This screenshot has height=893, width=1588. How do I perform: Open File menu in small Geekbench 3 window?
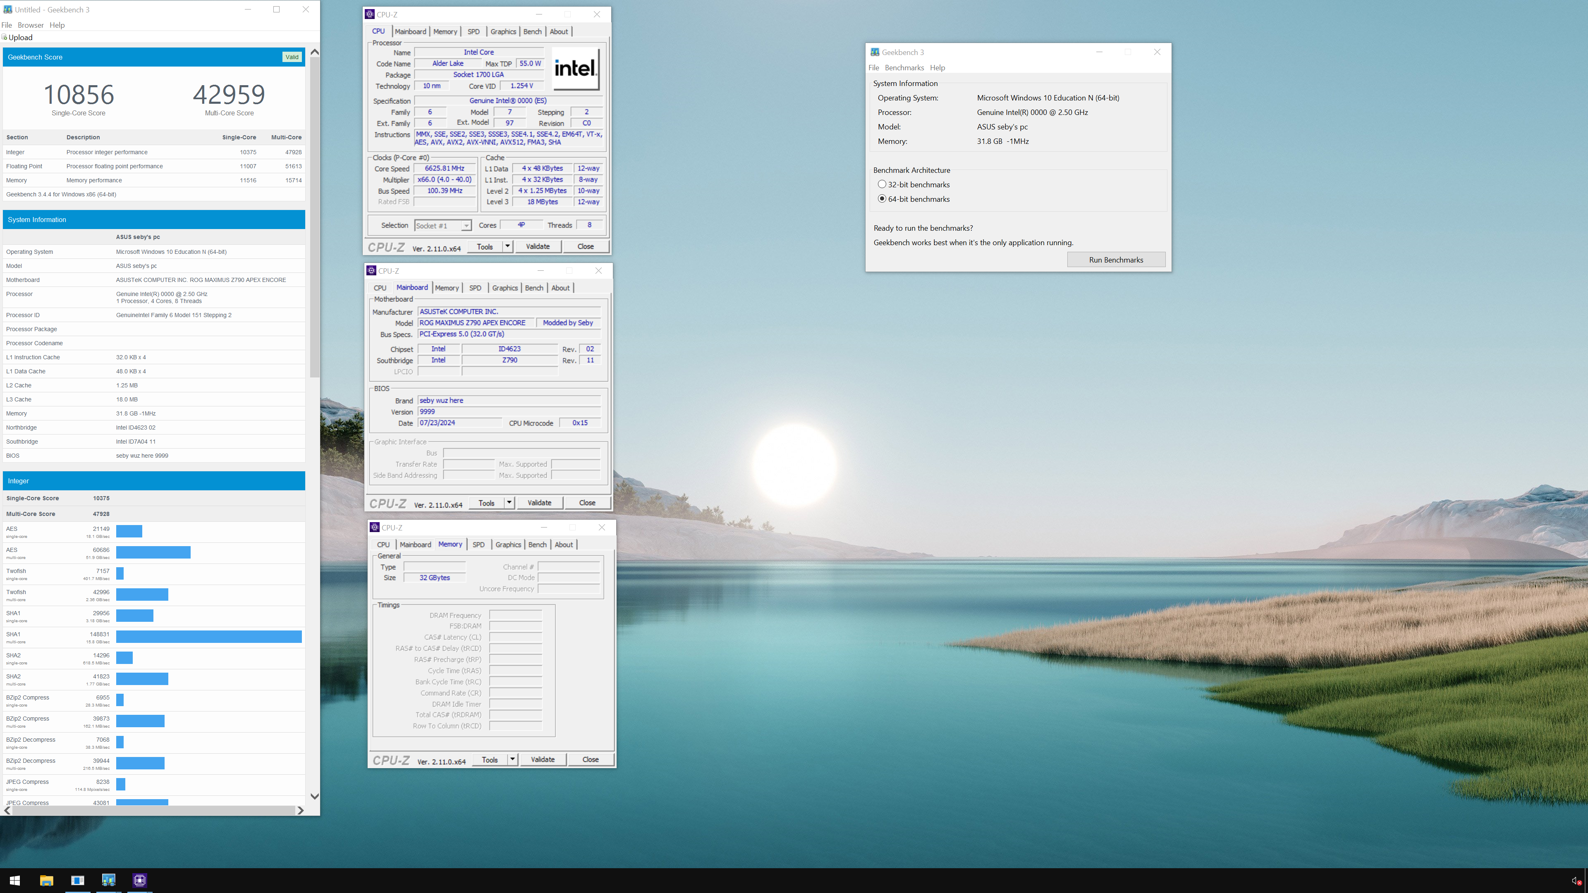click(x=873, y=68)
